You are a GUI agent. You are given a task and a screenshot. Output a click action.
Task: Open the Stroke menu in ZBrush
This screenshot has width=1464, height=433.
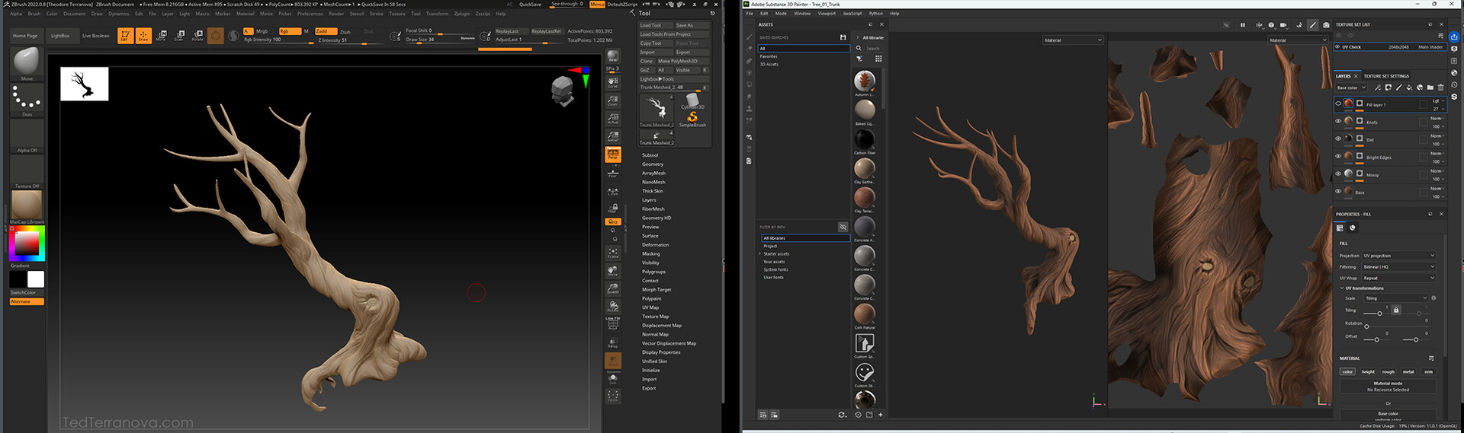click(x=377, y=14)
